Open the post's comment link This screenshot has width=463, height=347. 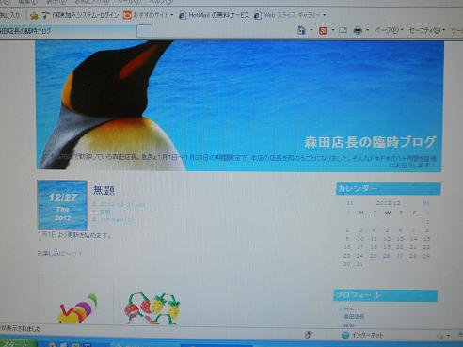click(x=116, y=220)
